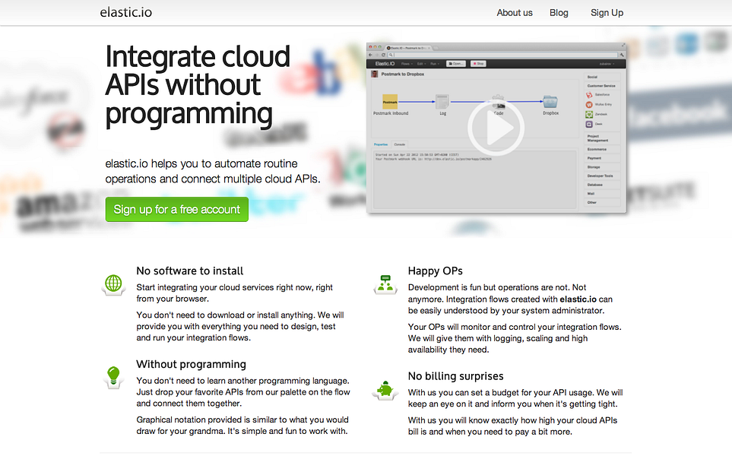Expand Mail category in preview palette
The width and height of the screenshot is (732, 456).
pos(602,194)
